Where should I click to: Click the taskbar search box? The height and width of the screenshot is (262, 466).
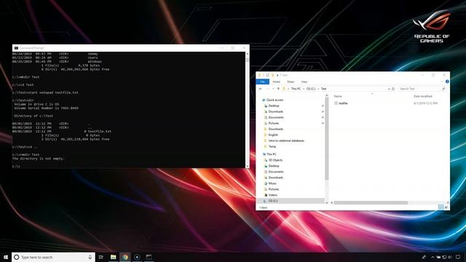53,257
